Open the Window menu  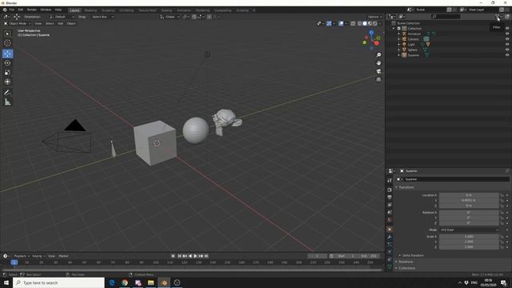(46, 10)
